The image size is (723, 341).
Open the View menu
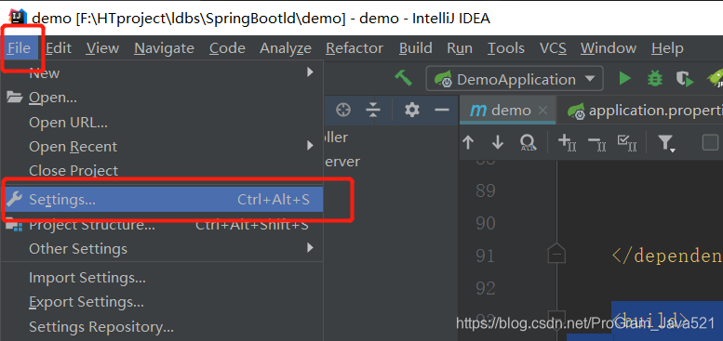click(x=102, y=48)
